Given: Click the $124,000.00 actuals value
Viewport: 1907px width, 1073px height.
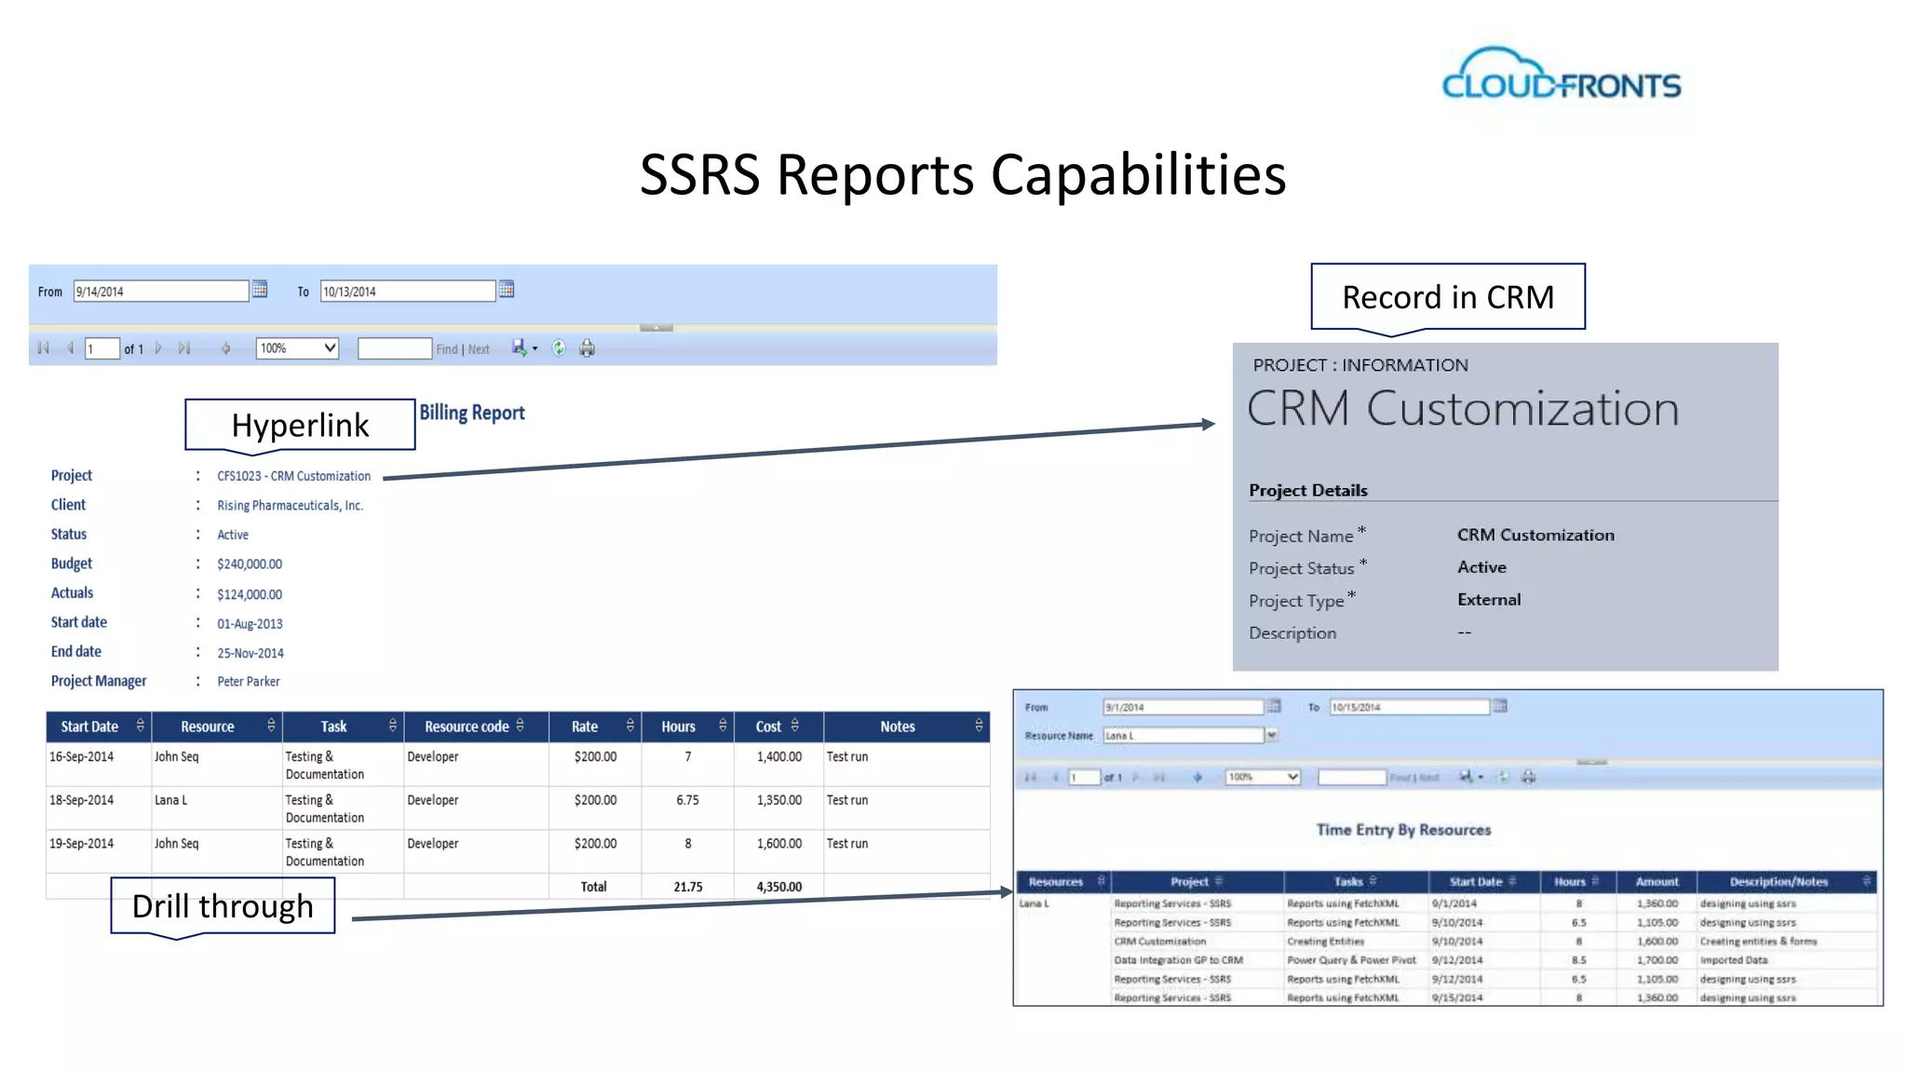Looking at the screenshot, I should 250,594.
